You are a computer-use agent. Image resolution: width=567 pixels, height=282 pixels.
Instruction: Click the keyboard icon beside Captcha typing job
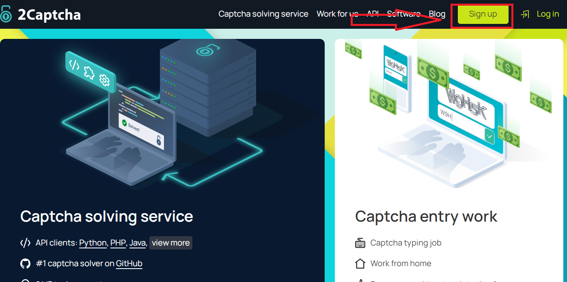pyautogui.click(x=360, y=243)
